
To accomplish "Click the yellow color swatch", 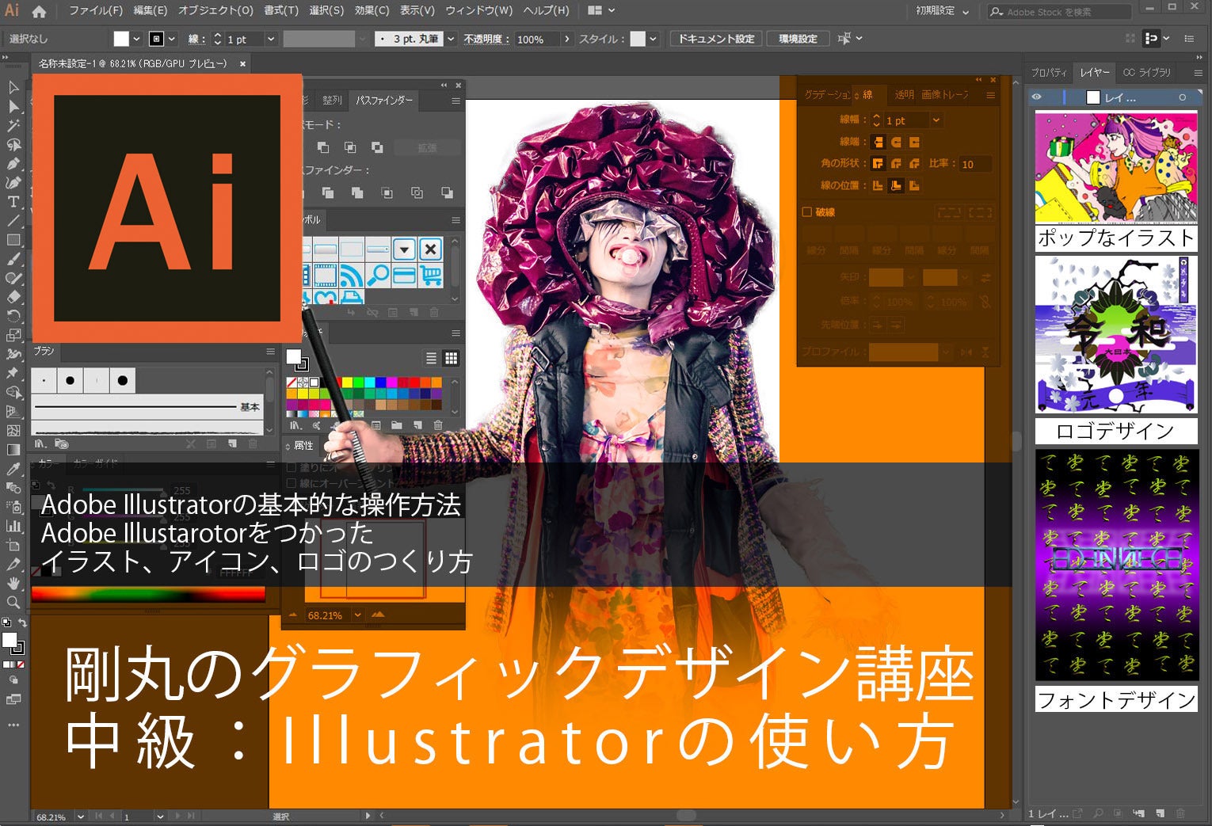I will 346,383.
